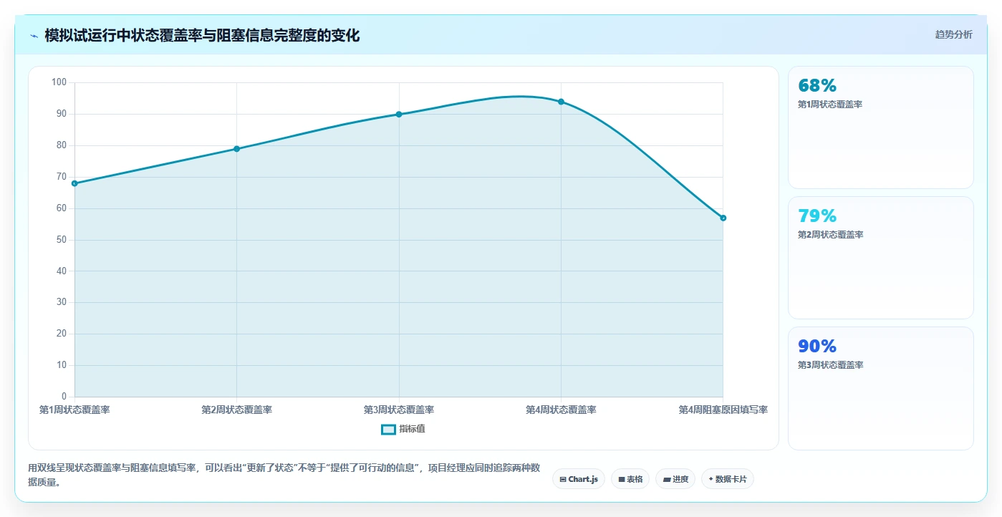Select the 数据卡片 tag
The height and width of the screenshot is (517, 1002).
point(728,479)
